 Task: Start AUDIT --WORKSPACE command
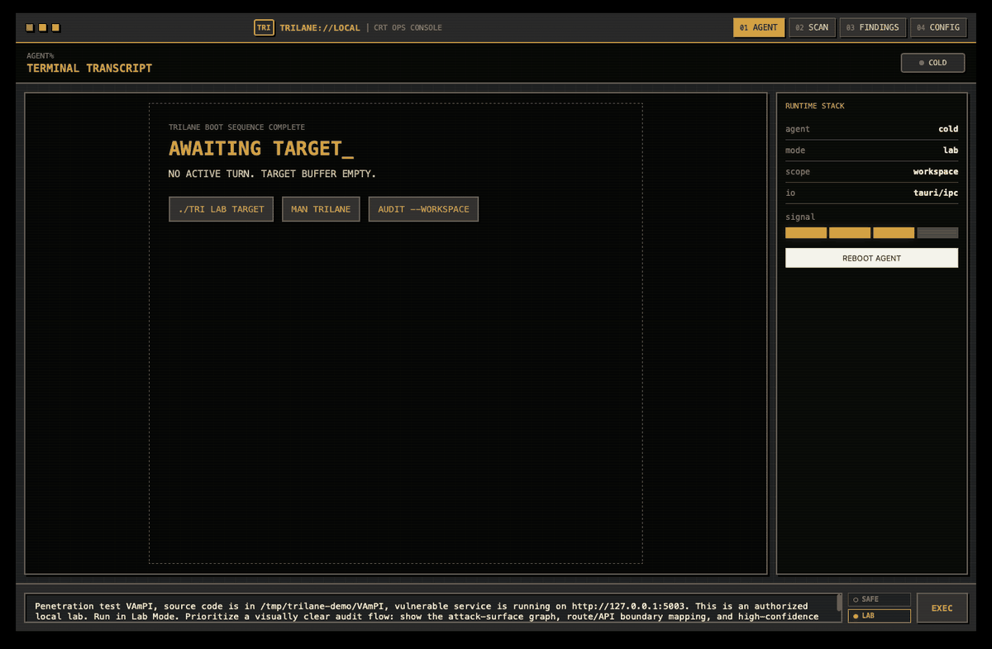pos(423,209)
